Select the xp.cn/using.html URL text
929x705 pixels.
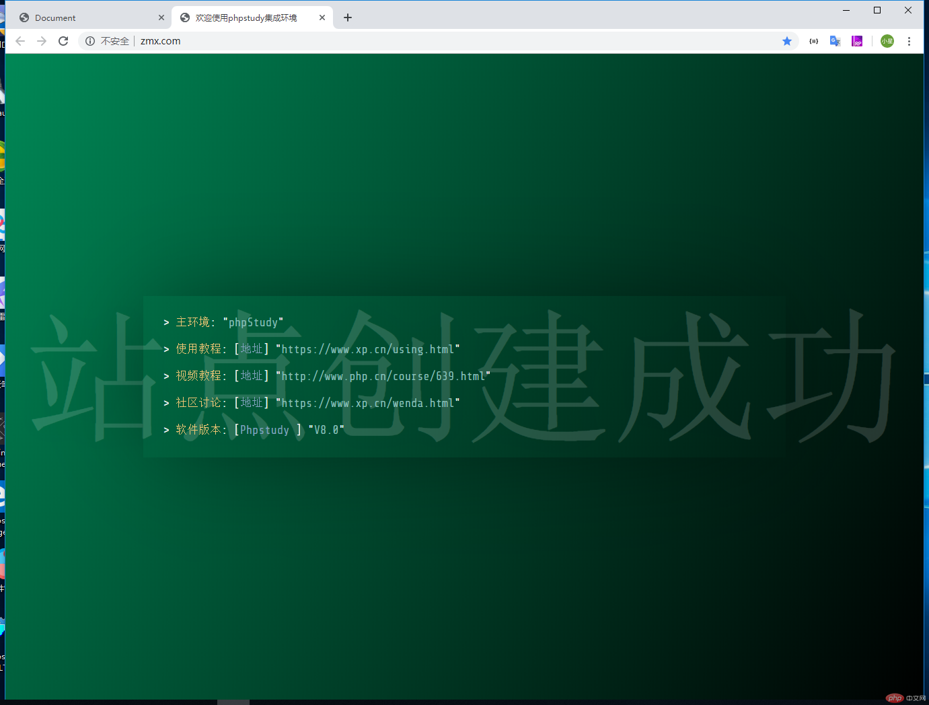click(368, 349)
